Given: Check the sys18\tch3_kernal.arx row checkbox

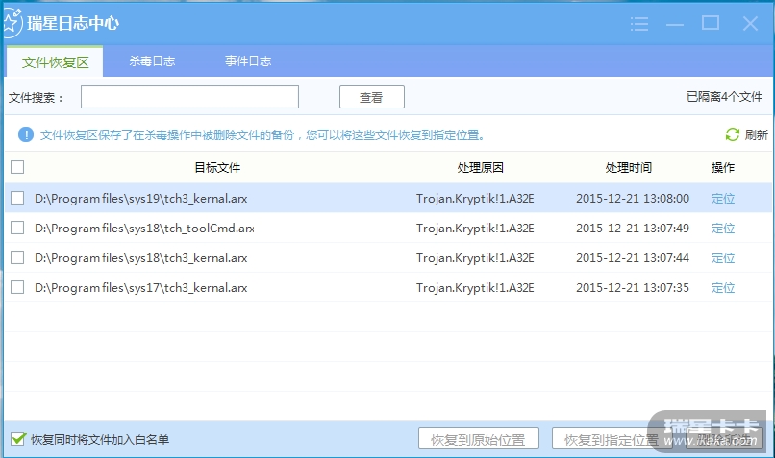Looking at the screenshot, I should point(17,257).
